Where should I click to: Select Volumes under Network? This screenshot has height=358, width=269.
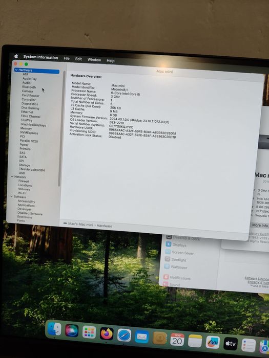pyautogui.click(x=24, y=189)
